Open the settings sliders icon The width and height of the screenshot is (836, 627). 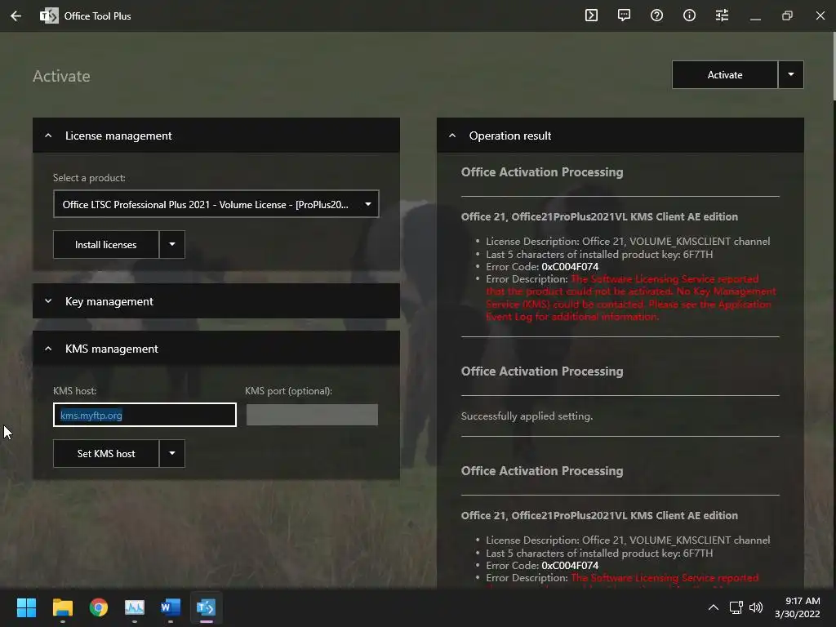[x=722, y=16]
